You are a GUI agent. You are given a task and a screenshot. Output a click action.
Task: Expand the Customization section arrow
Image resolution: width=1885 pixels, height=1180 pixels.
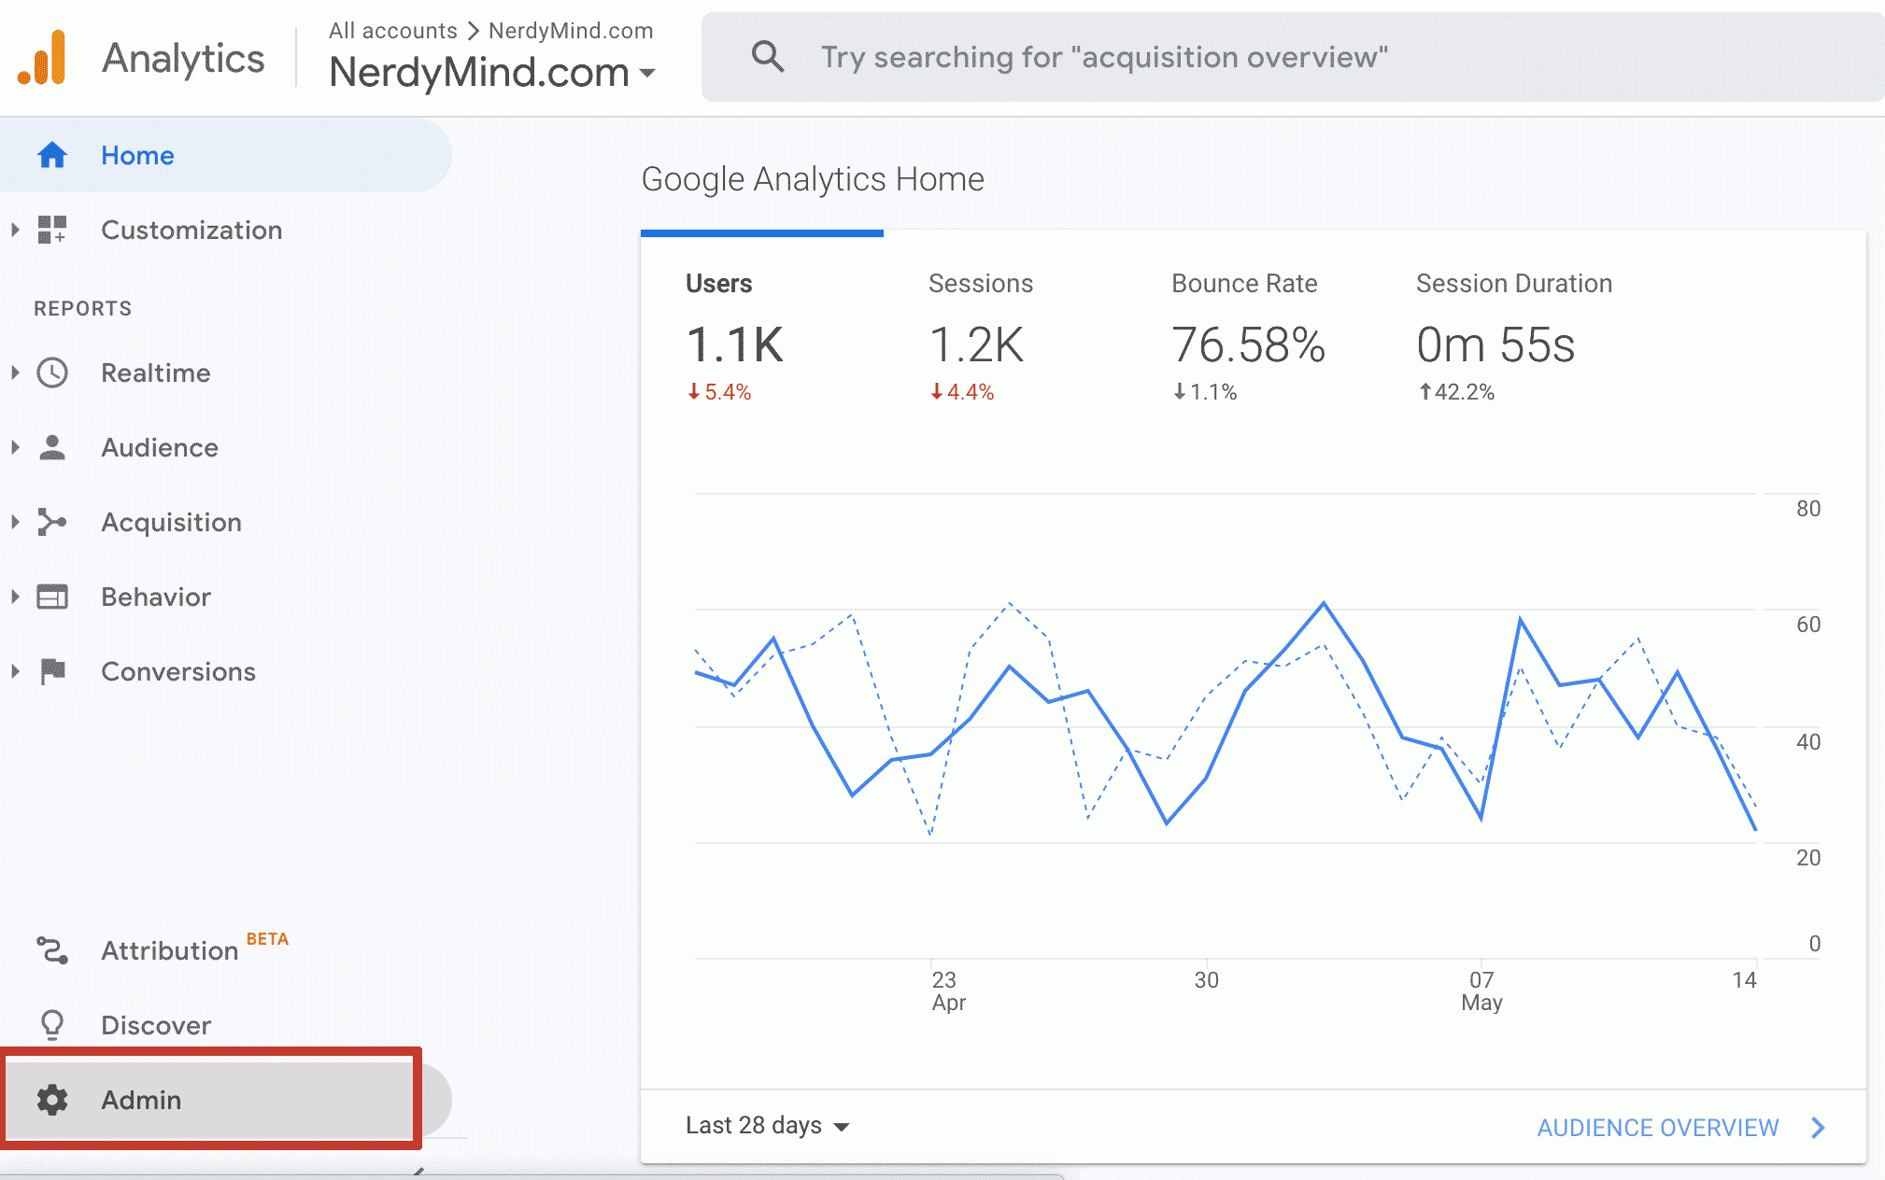[15, 230]
